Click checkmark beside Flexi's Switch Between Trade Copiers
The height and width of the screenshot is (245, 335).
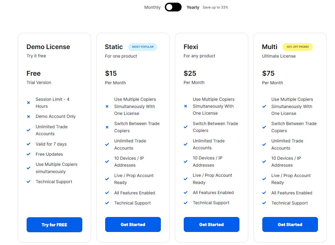pos(186,127)
